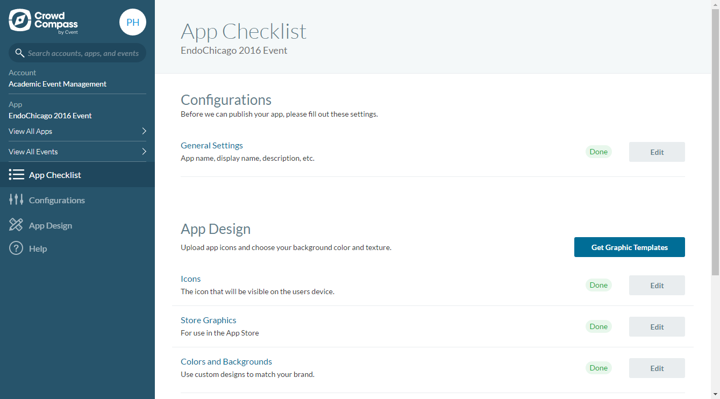This screenshot has width=720, height=399.
Task: Click Get Graphic Templates button
Action: pos(629,247)
